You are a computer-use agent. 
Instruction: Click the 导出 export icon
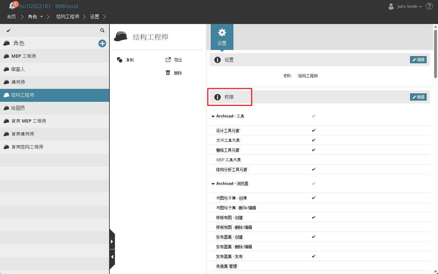(x=168, y=60)
